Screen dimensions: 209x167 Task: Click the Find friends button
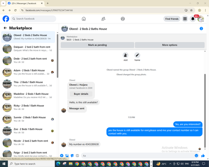[172, 19]
